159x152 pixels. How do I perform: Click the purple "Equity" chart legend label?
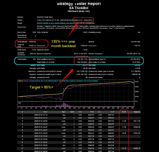point(26,81)
